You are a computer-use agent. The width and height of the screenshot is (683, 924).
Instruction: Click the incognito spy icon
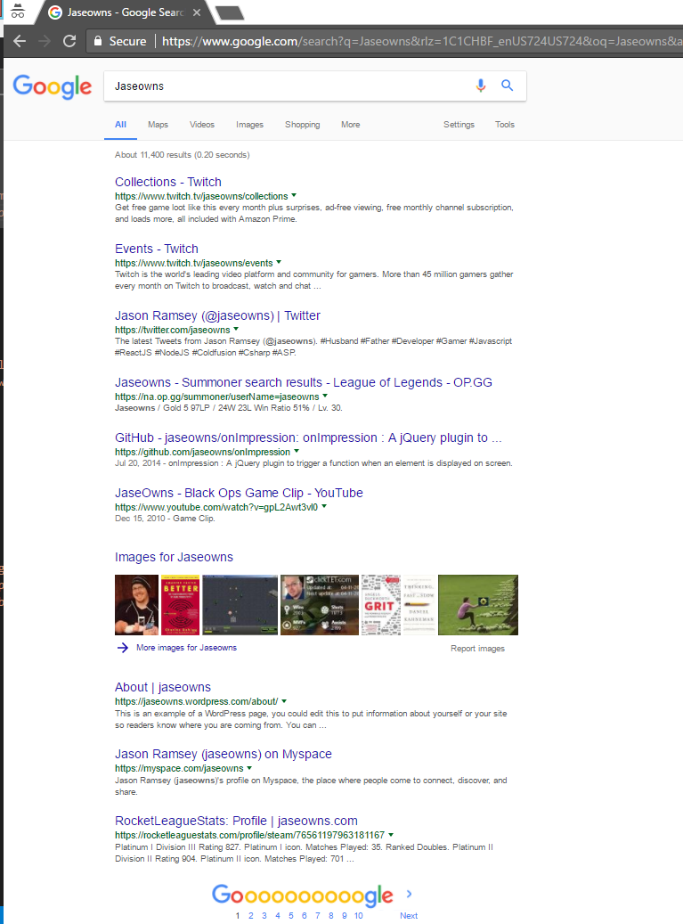coord(18,12)
